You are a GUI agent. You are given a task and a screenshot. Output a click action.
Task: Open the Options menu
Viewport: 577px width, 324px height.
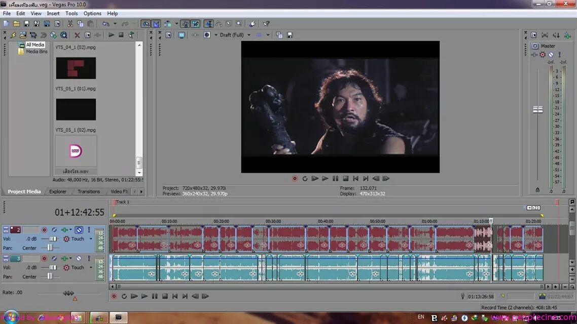click(92, 13)
